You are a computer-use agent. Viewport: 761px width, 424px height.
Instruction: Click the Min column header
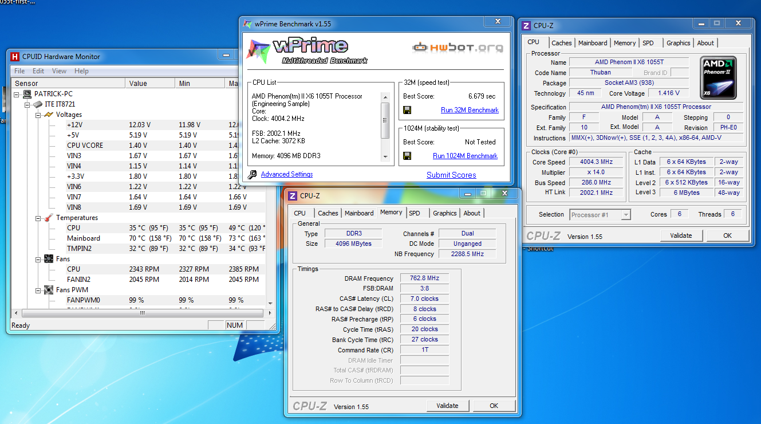200,83
